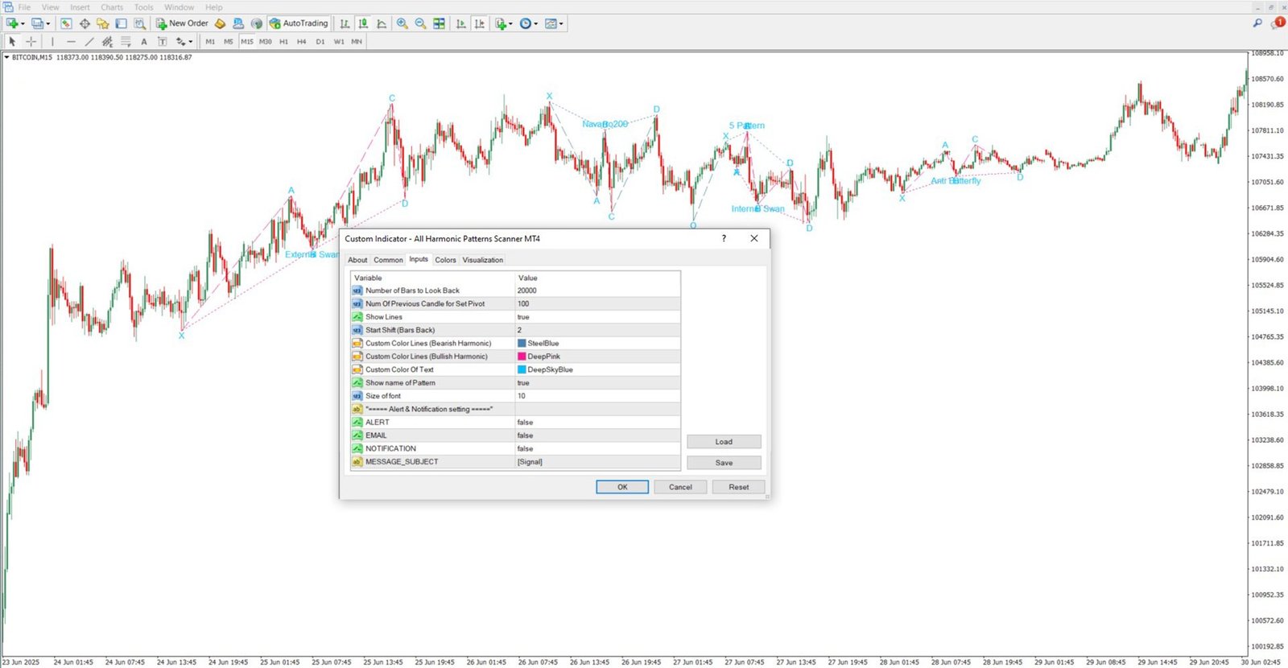Click the zoom out magnifier icon

pyautogui.click(x=420, y=23)
